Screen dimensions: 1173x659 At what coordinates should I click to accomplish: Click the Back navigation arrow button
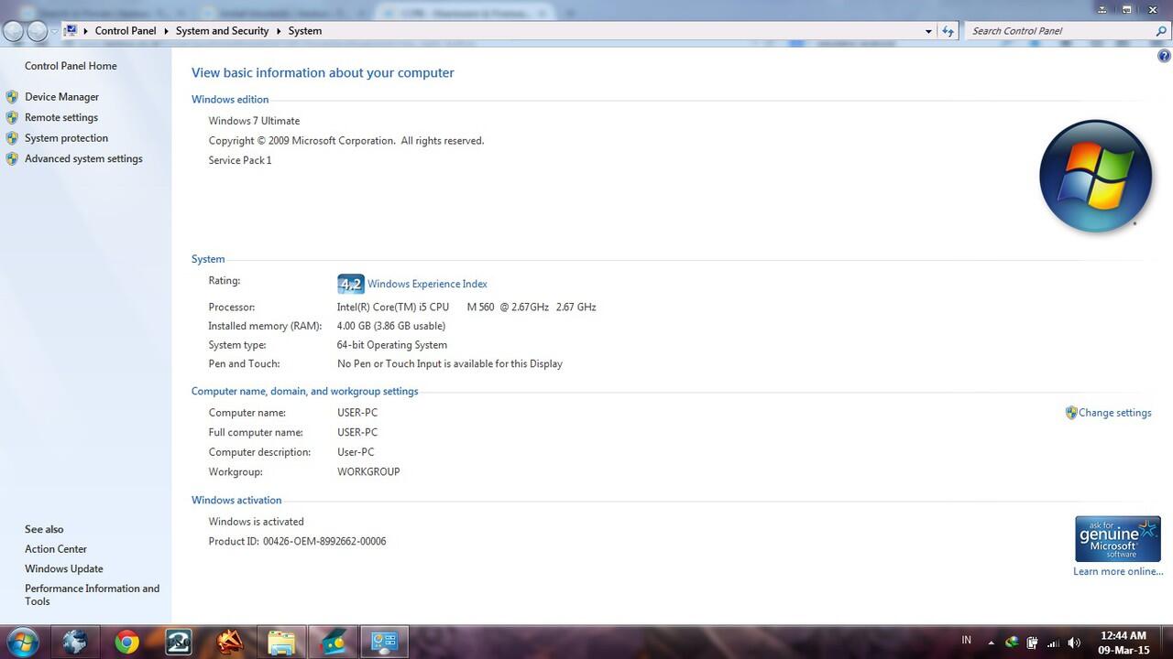pos(13,31)
